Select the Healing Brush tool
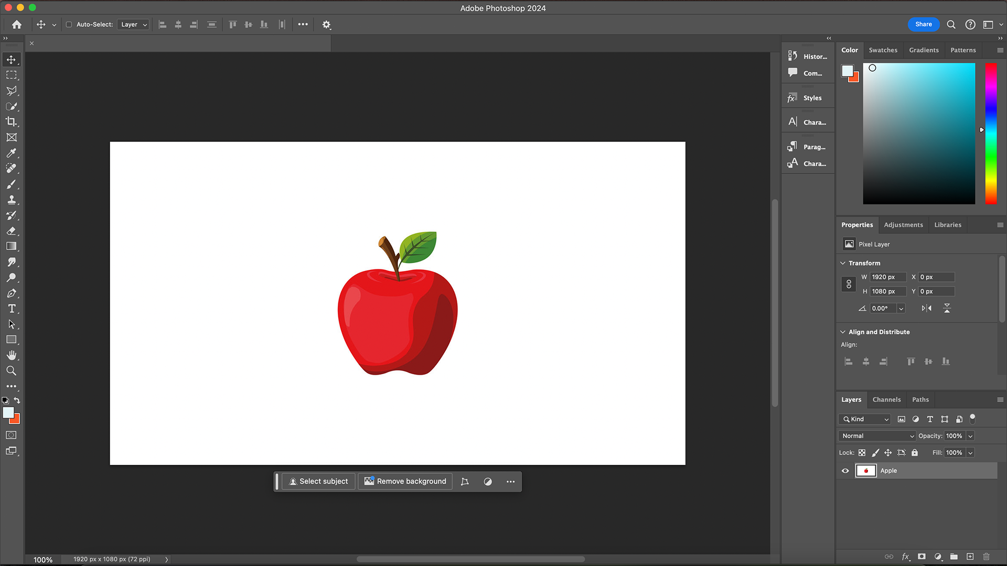 [x=12, y=169]
